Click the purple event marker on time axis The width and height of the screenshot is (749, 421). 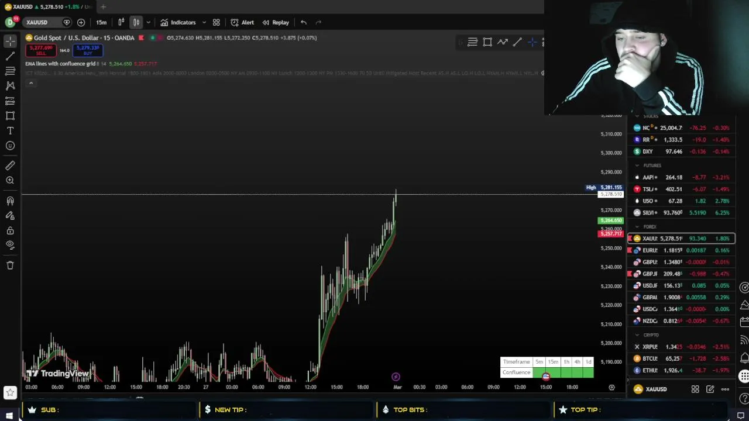point(396,377)
